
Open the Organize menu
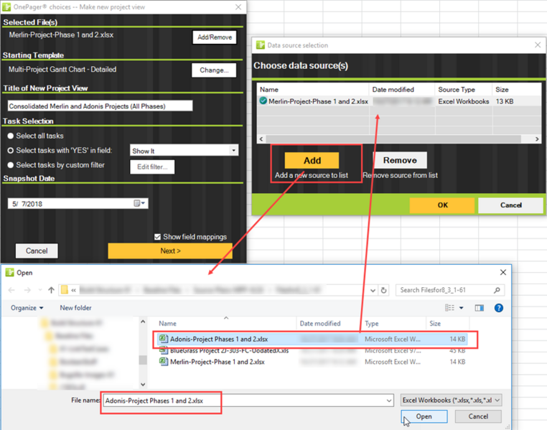[x=27, y=308]
